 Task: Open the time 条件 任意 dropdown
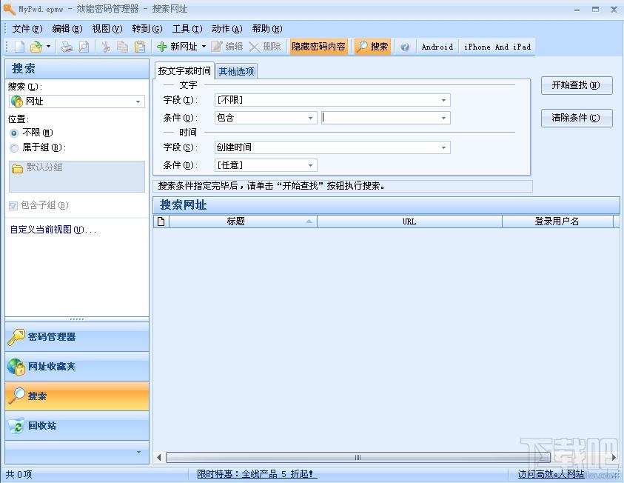(x=266, y=165)
